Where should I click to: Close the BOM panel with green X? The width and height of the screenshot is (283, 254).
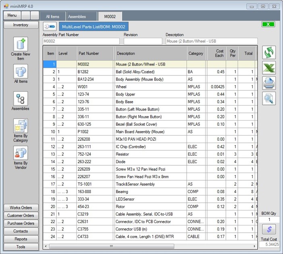pos(268,25)
